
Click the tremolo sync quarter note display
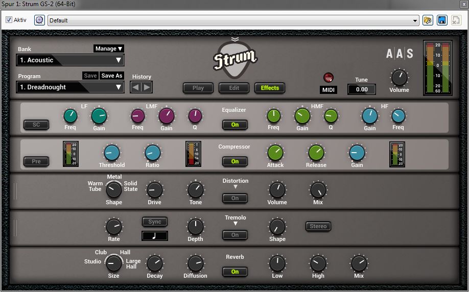point(155,236)
